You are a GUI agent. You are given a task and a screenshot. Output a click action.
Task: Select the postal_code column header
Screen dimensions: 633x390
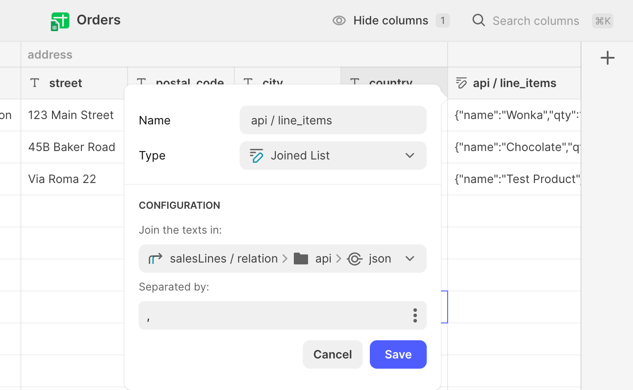point(181,76)
